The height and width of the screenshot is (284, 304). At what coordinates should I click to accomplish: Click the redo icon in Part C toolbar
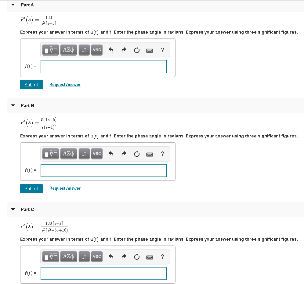[124, 257]
